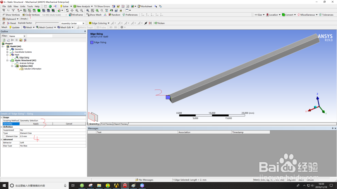Click Show Errors in the toolbar
337x189 pixels.
click(102, 6)
